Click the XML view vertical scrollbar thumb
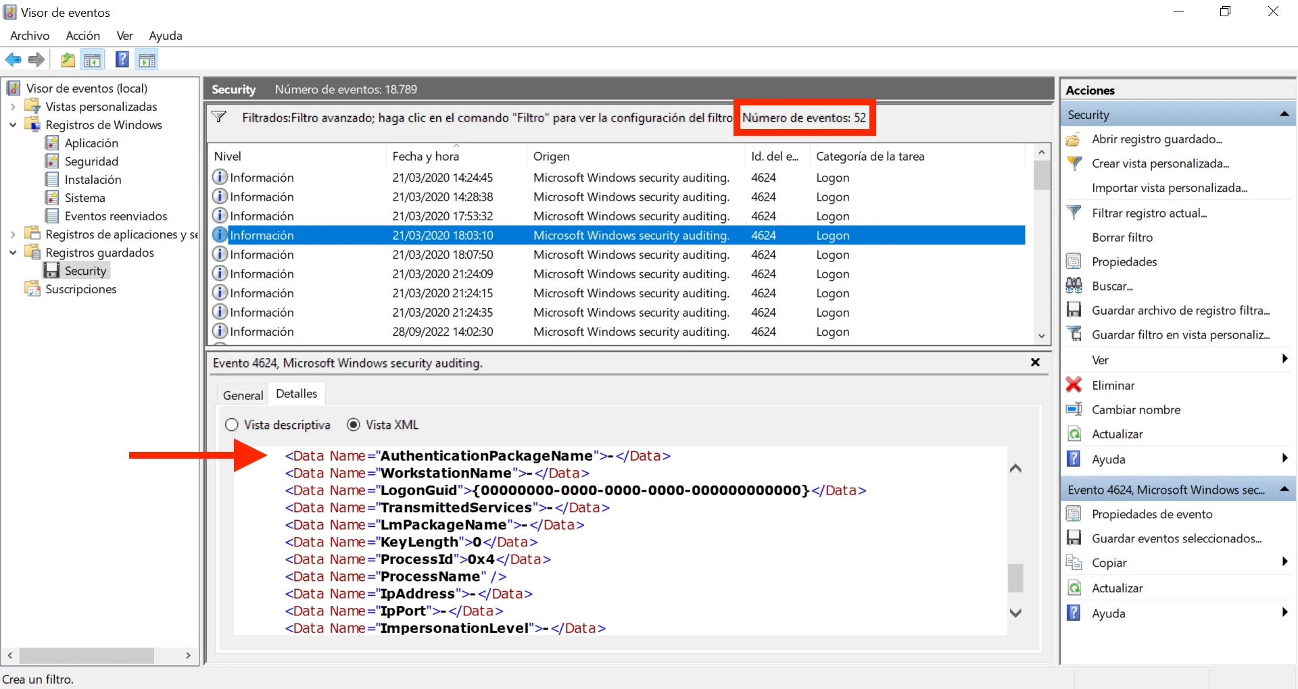Image resolution: width=1298 pixels, height=689 pixels. 1015,578
